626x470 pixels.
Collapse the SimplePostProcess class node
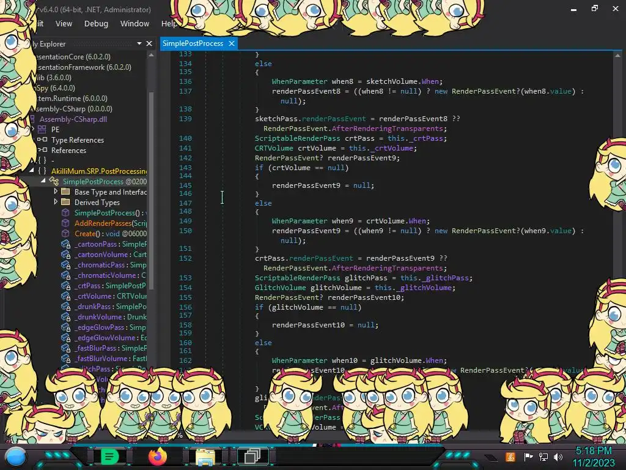click(43, 181)
